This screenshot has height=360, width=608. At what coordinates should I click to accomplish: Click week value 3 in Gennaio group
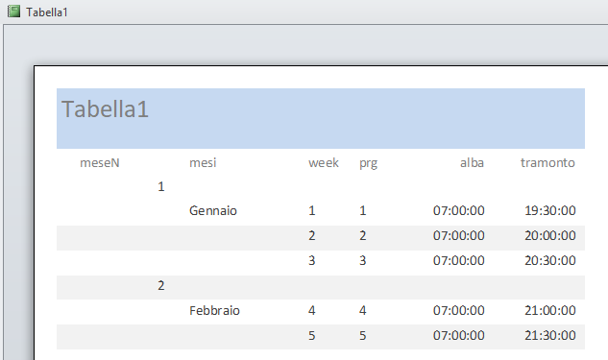pos(312,260)
